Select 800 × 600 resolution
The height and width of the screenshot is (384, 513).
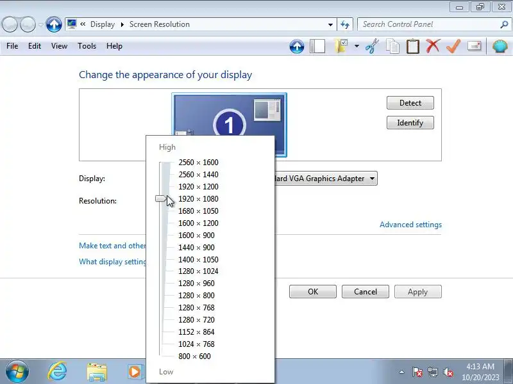point(195,356)
